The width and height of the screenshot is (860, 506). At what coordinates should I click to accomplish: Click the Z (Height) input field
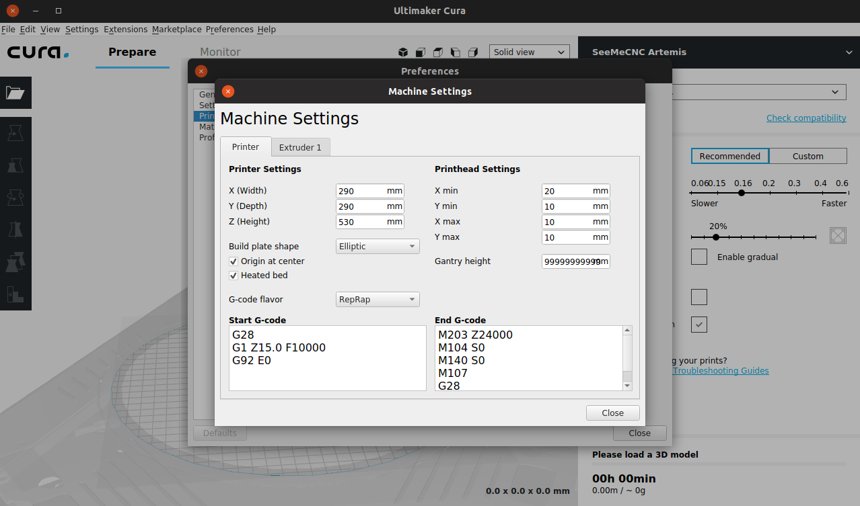pos(369,222)
